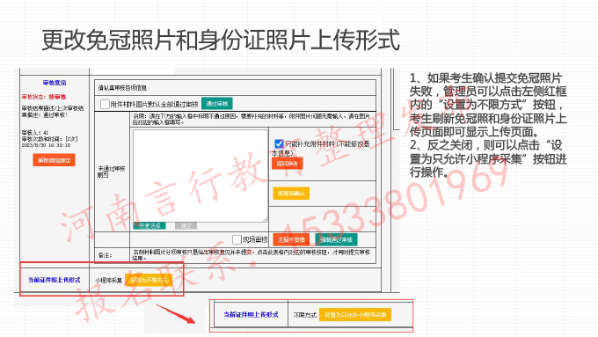This screenshot has width=598, height=337.
Task: Click the slide title 更改免冠照片和身份证照片上传形式
Action: click(221, 40)
